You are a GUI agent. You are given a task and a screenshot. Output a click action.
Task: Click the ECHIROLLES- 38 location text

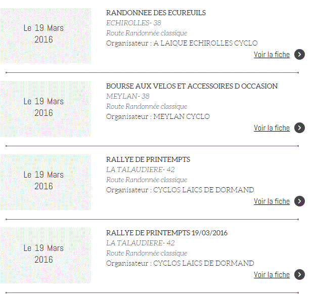(x=133, y=23)
